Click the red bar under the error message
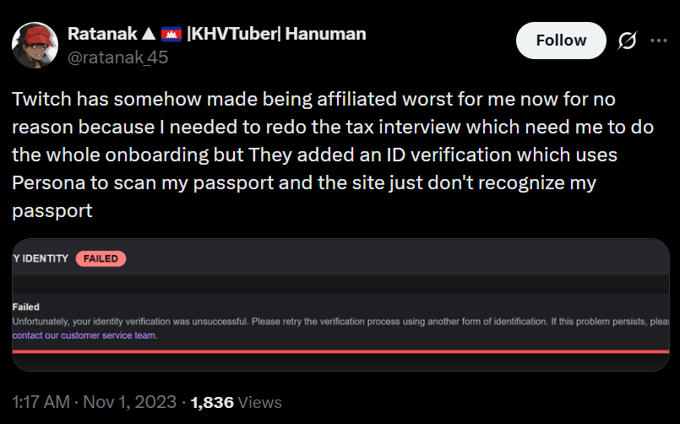 tap(340, 351)
